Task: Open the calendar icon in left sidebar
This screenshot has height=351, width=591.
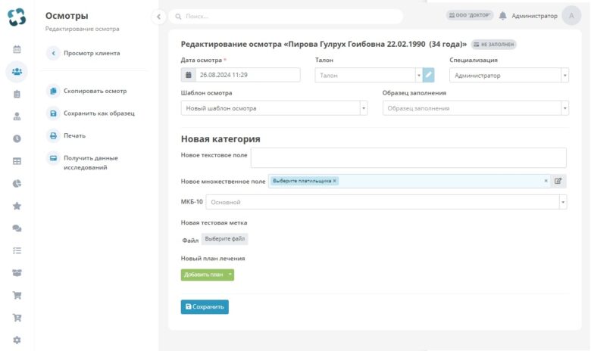Action: pyautogui.click(x=17, y=49)
